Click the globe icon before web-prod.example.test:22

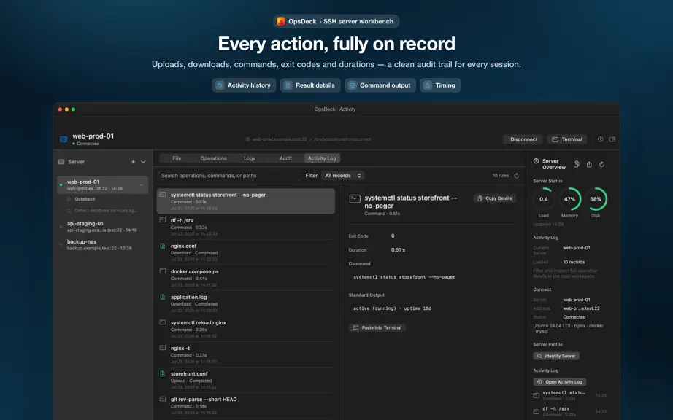(x=247, y=139)
